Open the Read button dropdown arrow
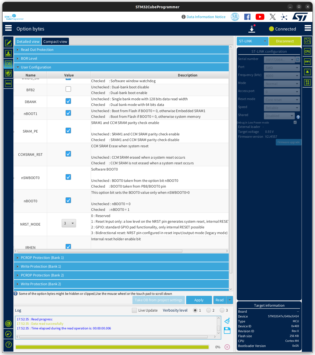Viewport: 315px width, 355px height. coord(230,300)
